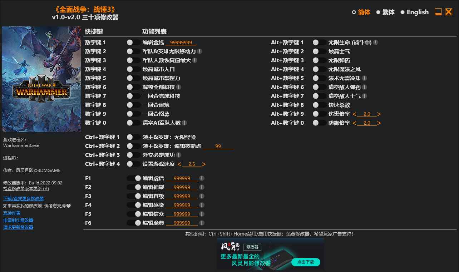Click 伤害倍率 value field 2.0
Image resolution: width=459 pixels, height=272 pixels.
click(x=367, y=114)
